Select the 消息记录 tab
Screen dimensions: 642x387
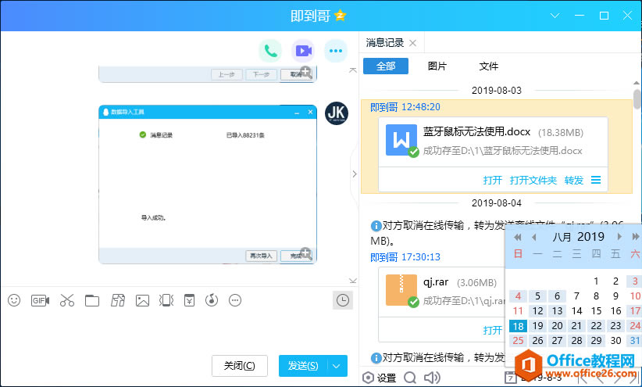click(x=384, y=43)
